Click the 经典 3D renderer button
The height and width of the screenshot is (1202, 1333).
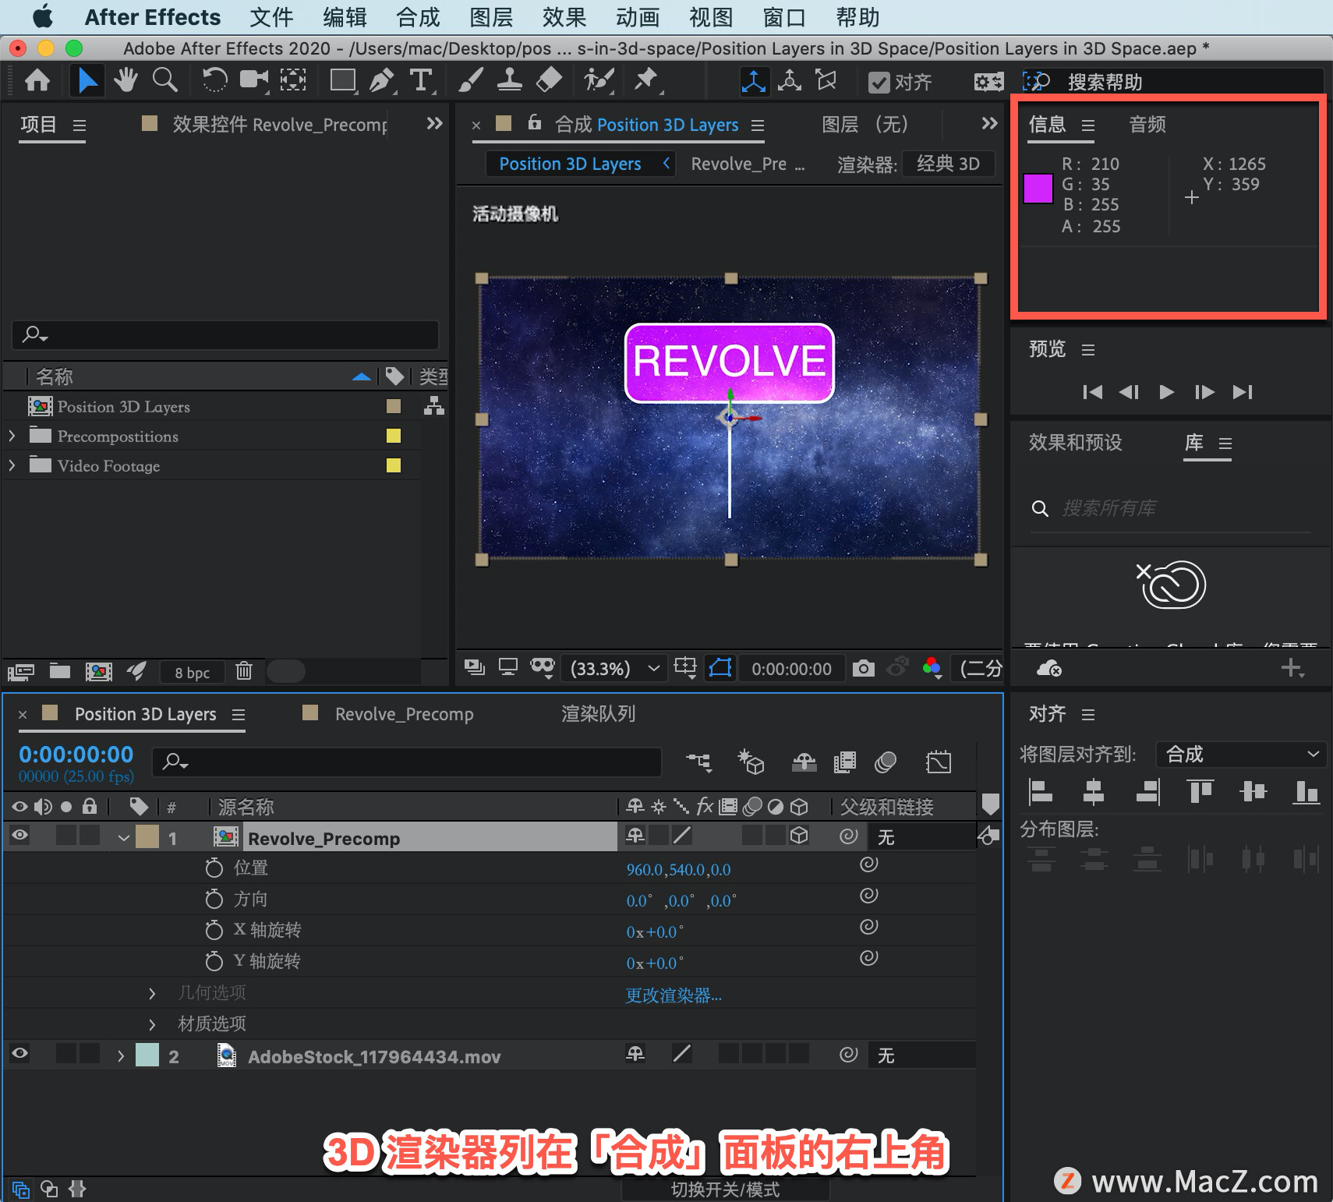coord(949,164)
